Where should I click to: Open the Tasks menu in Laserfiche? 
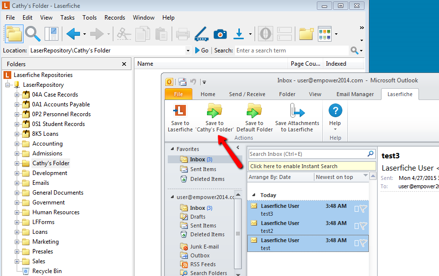click(68, 18)
